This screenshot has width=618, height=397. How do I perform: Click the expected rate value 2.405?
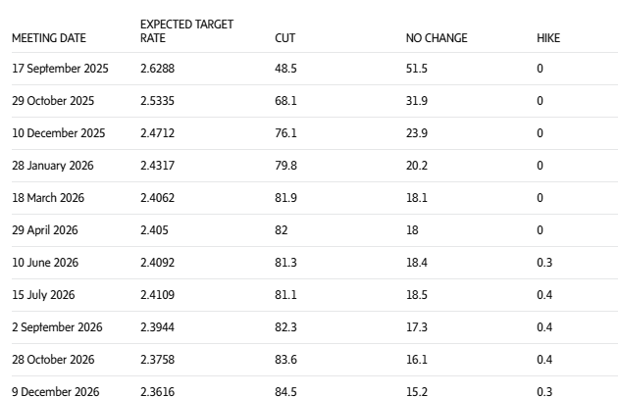[x=155, y=230]
